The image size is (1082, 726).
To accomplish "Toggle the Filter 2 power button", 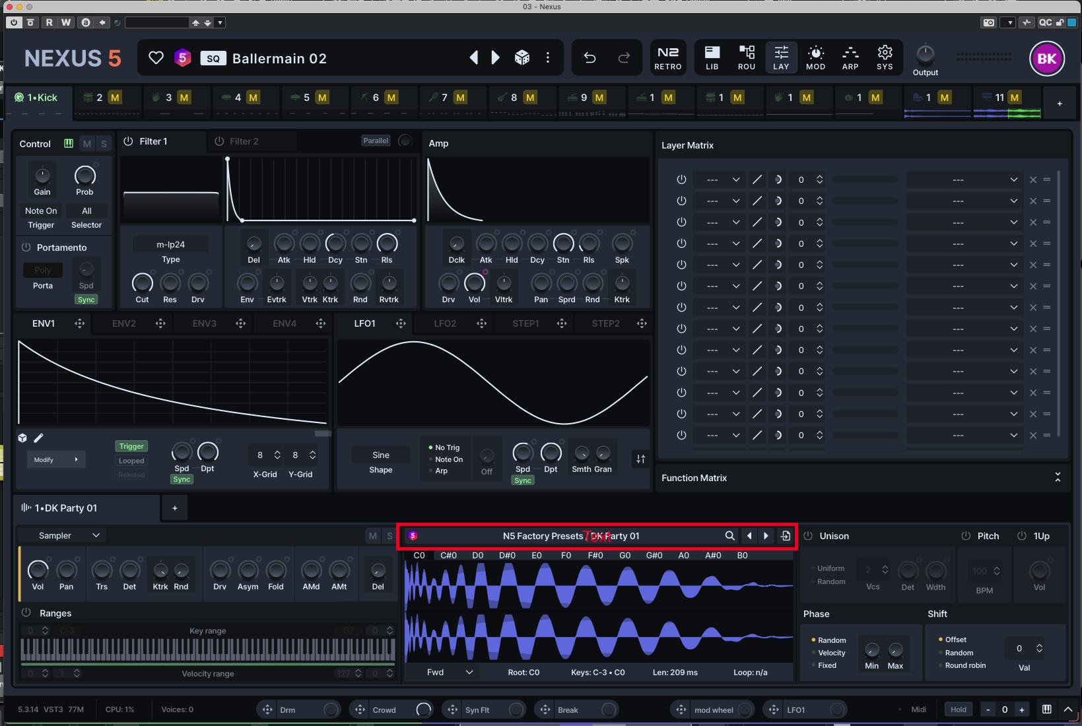I will click(x=219, y=141).
